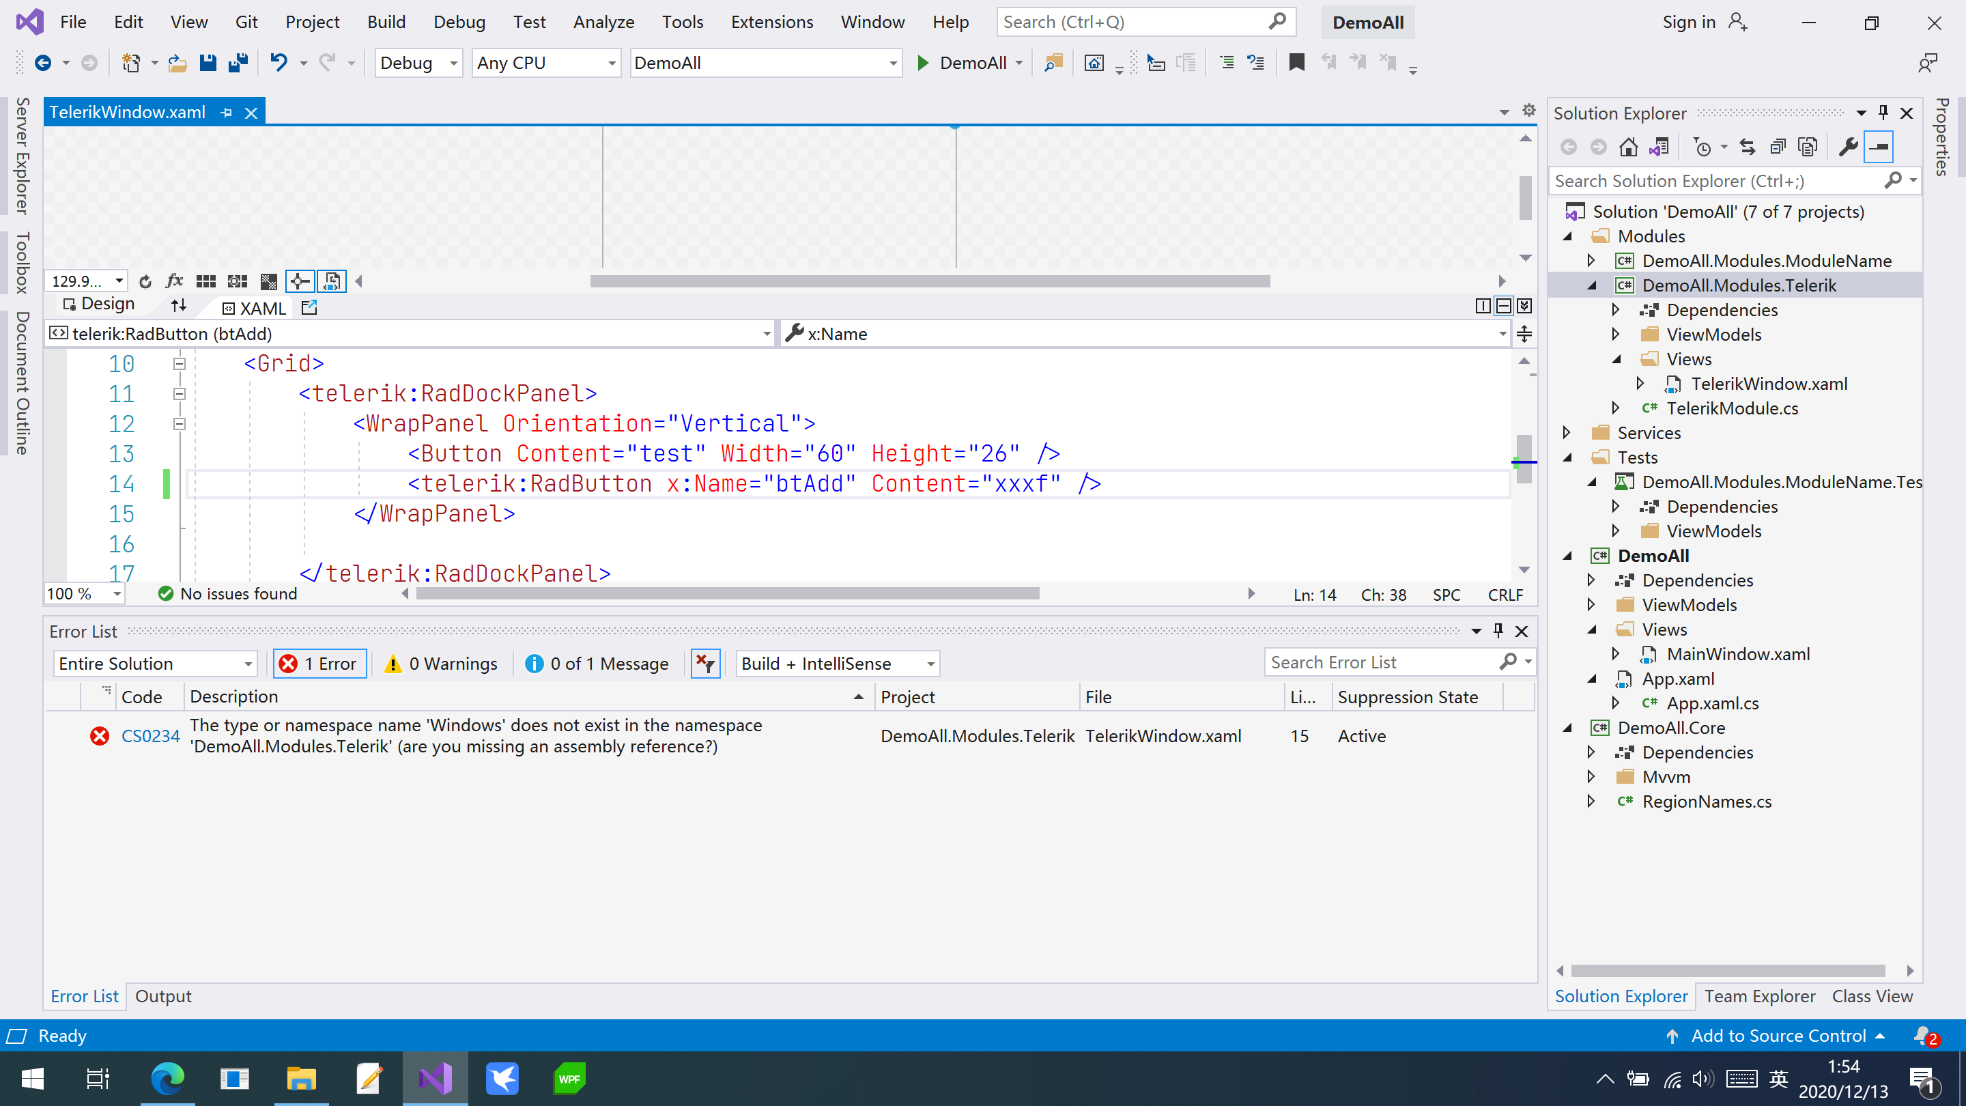This screenshot has height=1106, width=1966.
Task: Toggle the 0 Warnings filter
Action: pyautogui.click(x=442, y=664)
